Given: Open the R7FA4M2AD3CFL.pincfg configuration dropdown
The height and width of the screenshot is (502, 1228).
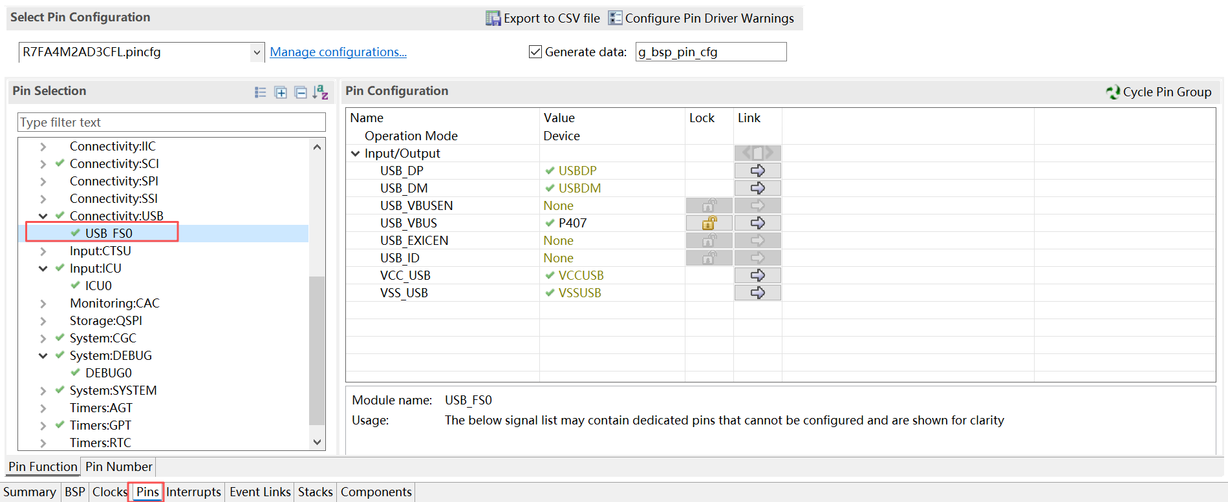Looking at the screenshot, I should coord(257,52).
